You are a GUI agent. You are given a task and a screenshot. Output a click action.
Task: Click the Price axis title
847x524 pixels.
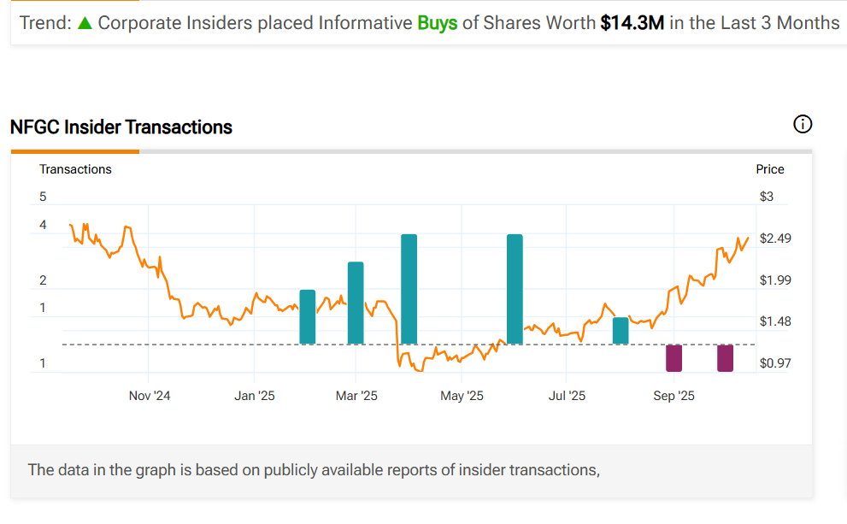(770, 169)
